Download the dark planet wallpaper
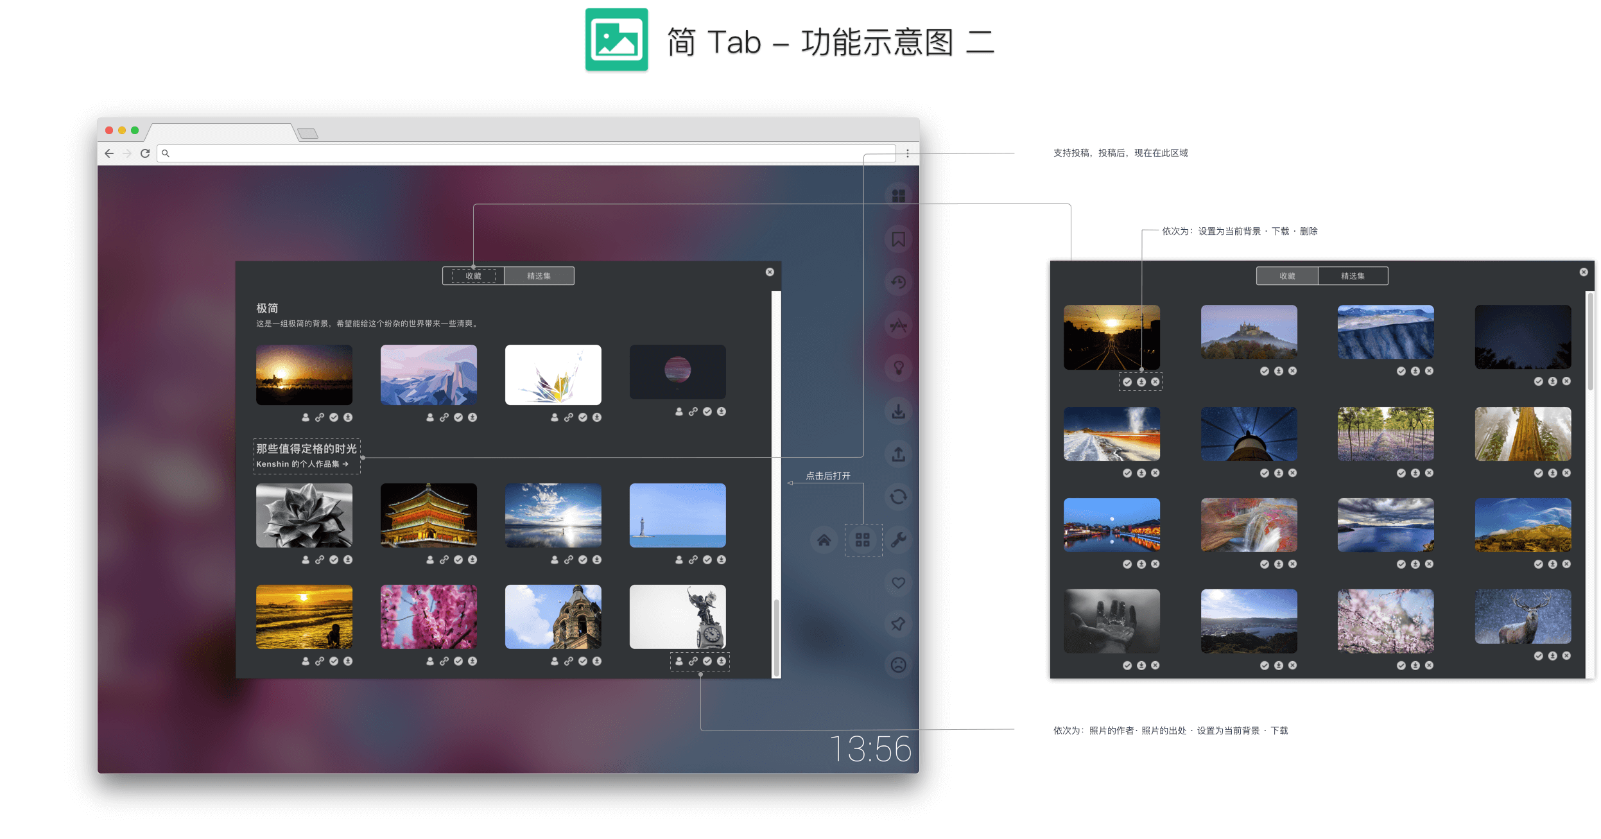The image size is (1601, 839). 722,411
